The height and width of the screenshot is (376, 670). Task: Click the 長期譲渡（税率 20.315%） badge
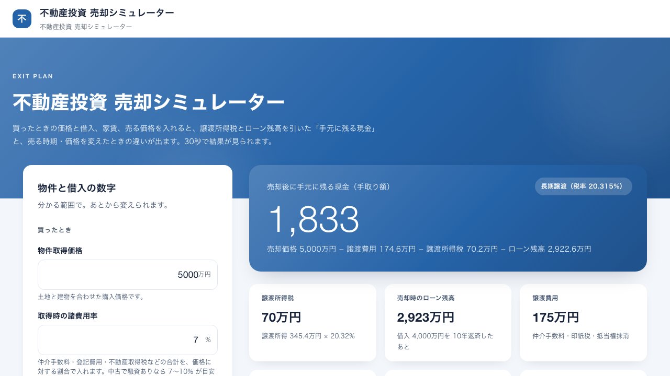point(583,186)
